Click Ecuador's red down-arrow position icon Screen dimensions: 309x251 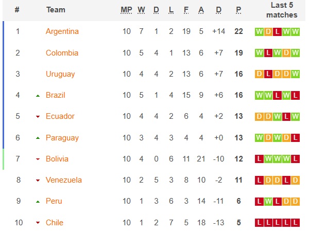[38, 117]
